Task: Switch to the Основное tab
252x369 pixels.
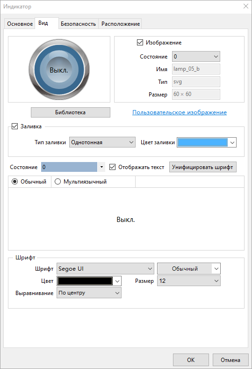Action: point(20,24)
